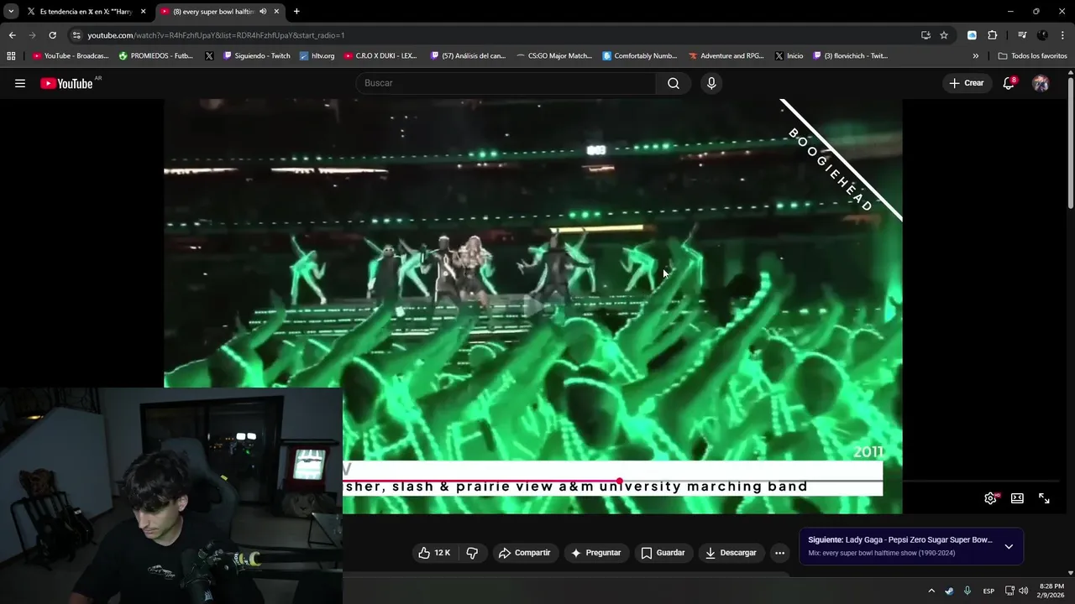Go to the YouTube home logo
The width and height of the screenshot is (1075, 604).
click(x=66, y=83)
